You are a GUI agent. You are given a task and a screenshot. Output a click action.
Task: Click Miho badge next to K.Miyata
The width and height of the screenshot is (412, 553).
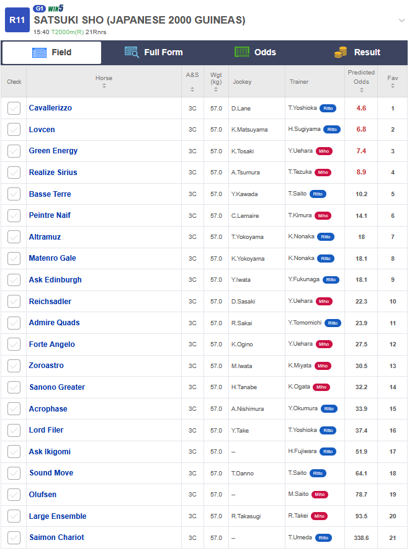[x=323, y=366]
